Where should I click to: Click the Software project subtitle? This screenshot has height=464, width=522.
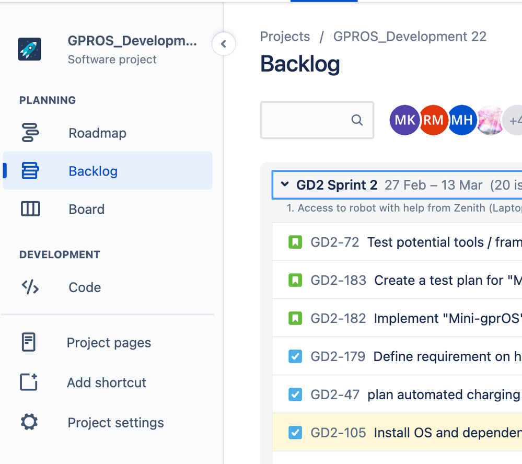point(112,60)
